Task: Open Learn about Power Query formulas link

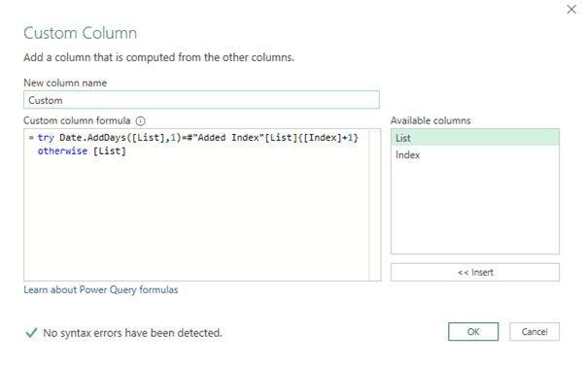Action: click(101, 290)
